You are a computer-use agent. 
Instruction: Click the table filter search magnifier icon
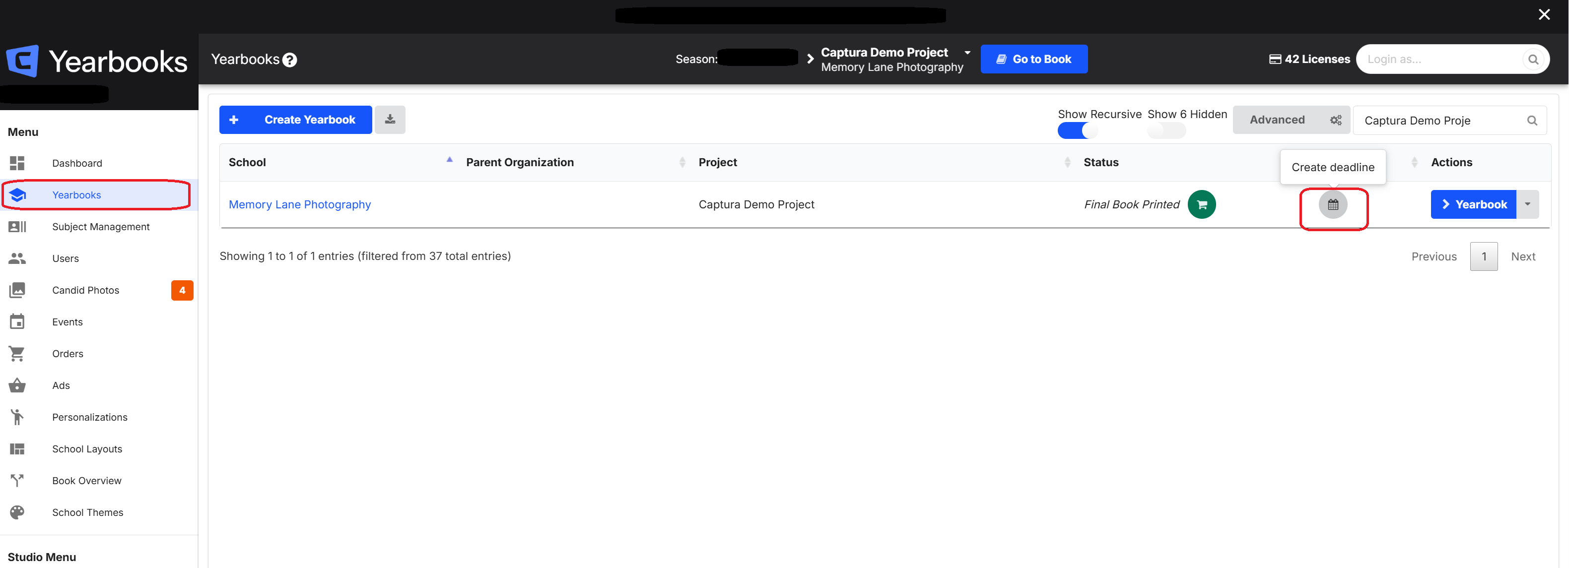tap(1532, 121)
